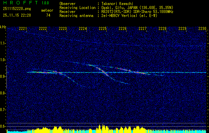Click the 2223 time marker

point(63,29)
